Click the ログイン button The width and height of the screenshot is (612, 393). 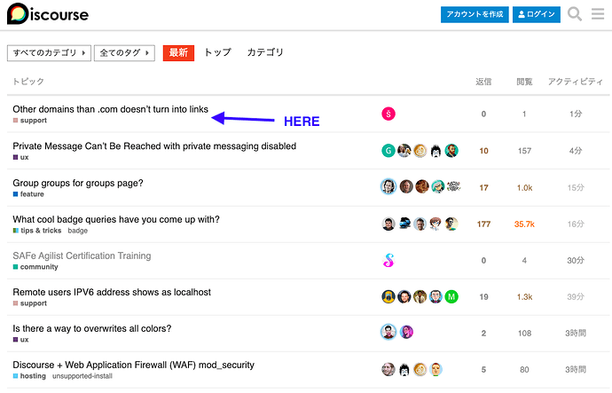[x=537, y=14]
